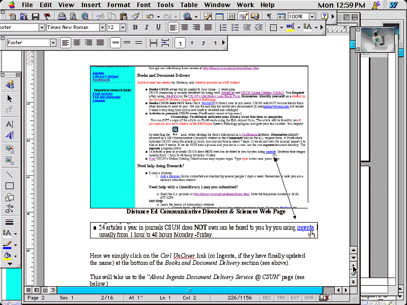Open the Highlight color dropdown arrow

tap(299, 27)
